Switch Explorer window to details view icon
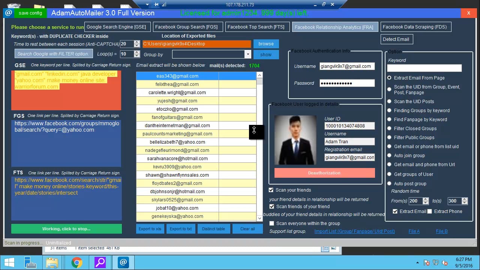 [325, 248]
